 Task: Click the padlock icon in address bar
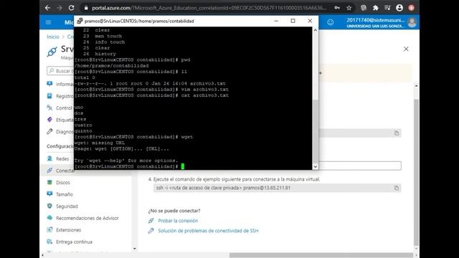point(86,8)
